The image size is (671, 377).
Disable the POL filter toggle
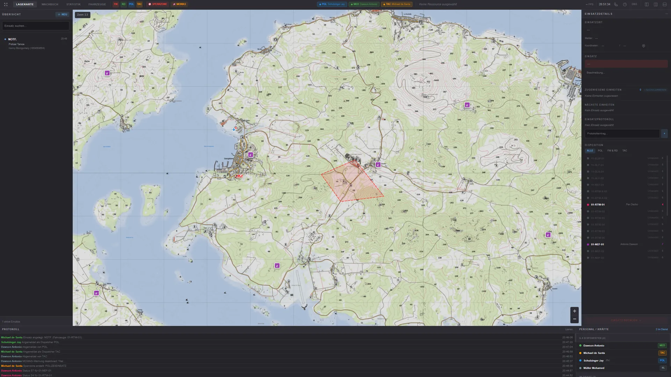(x=131, y=4)
